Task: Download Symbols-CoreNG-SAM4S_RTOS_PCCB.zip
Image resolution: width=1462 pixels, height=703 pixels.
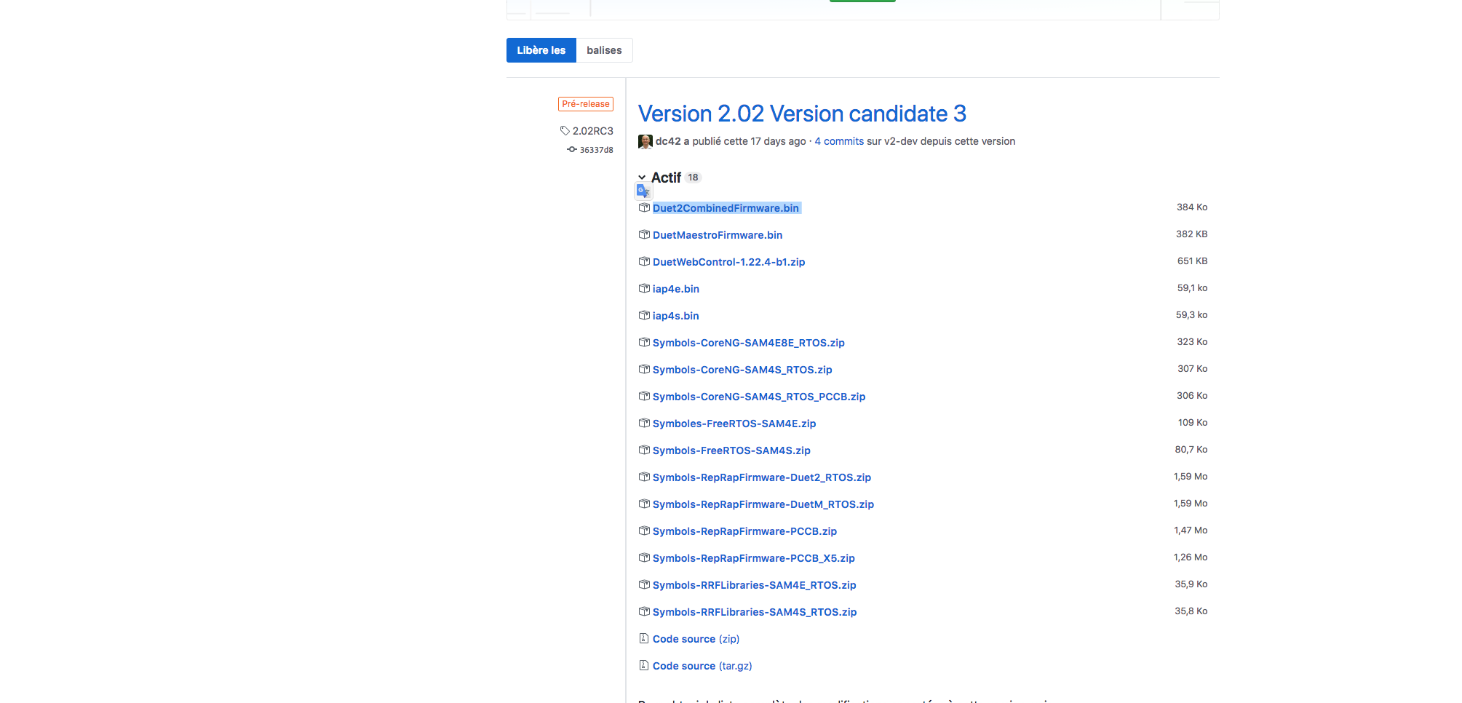Action: click(759, 397)
